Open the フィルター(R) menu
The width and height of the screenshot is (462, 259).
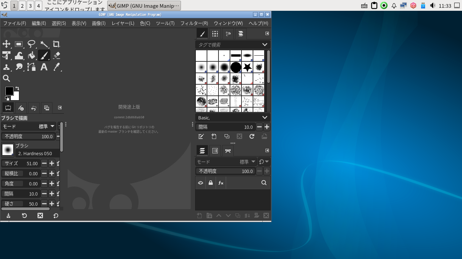point(194,23)
